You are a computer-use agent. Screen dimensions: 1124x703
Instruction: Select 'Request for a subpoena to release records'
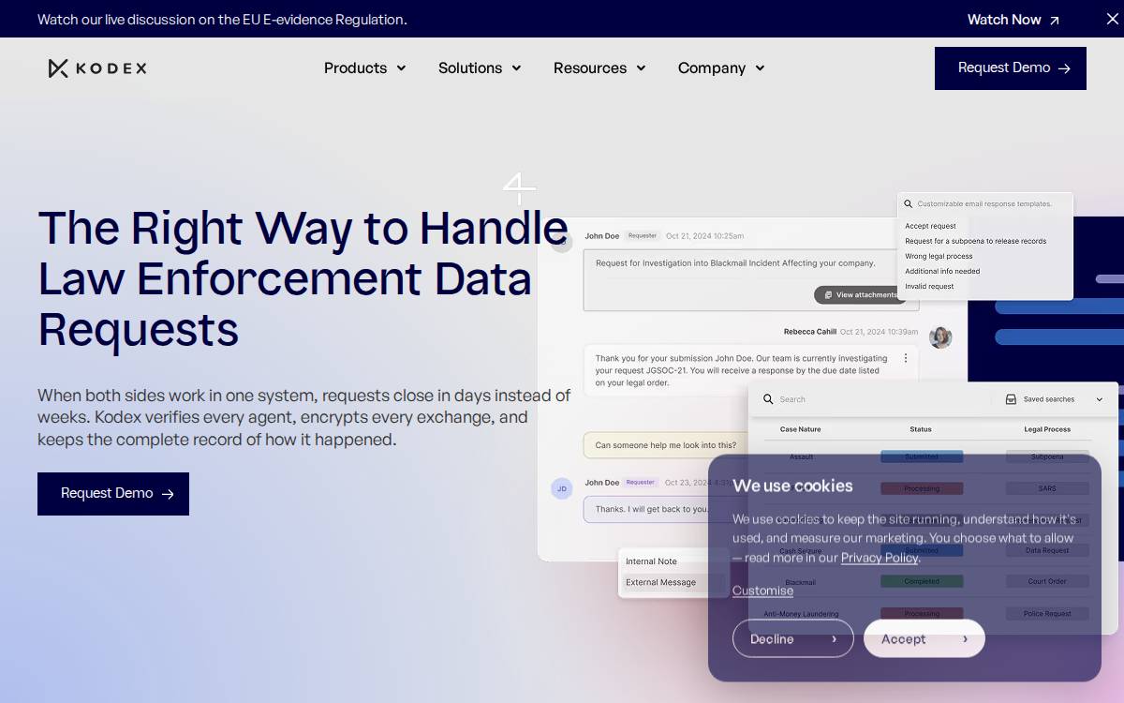[x=975, y=241]
